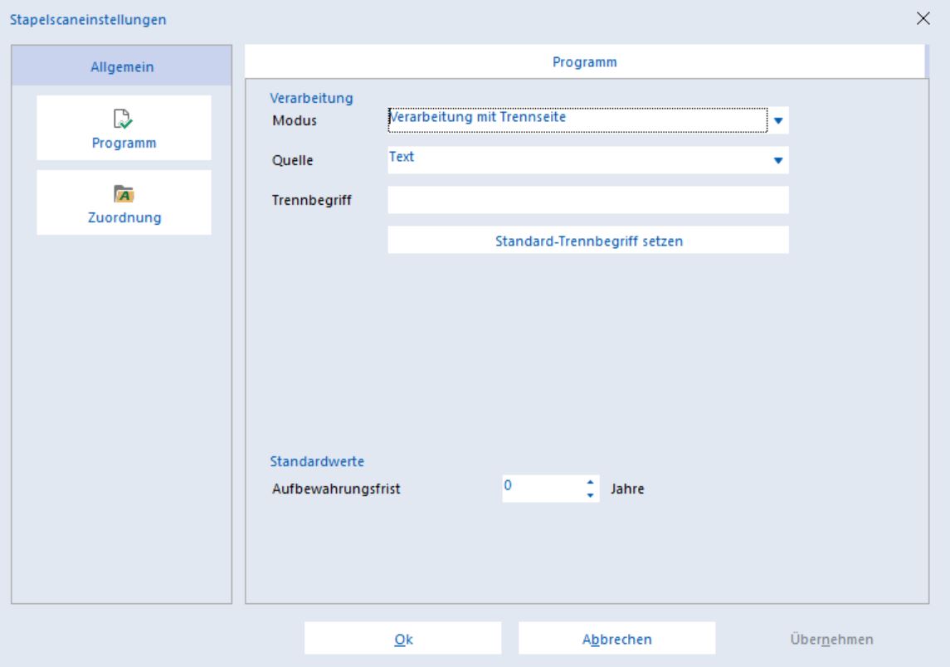The height and width of the screenshot is (667, 950).
Task: Click the Aufbewahrungsfrist number field
Action: point(543,489)
